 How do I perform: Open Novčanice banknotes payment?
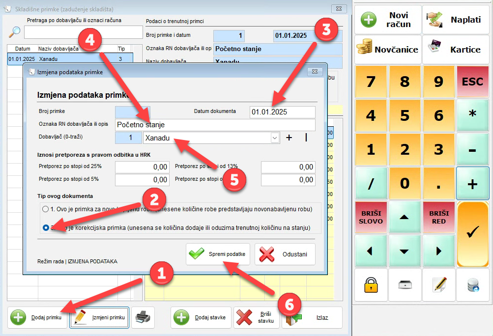388,49
